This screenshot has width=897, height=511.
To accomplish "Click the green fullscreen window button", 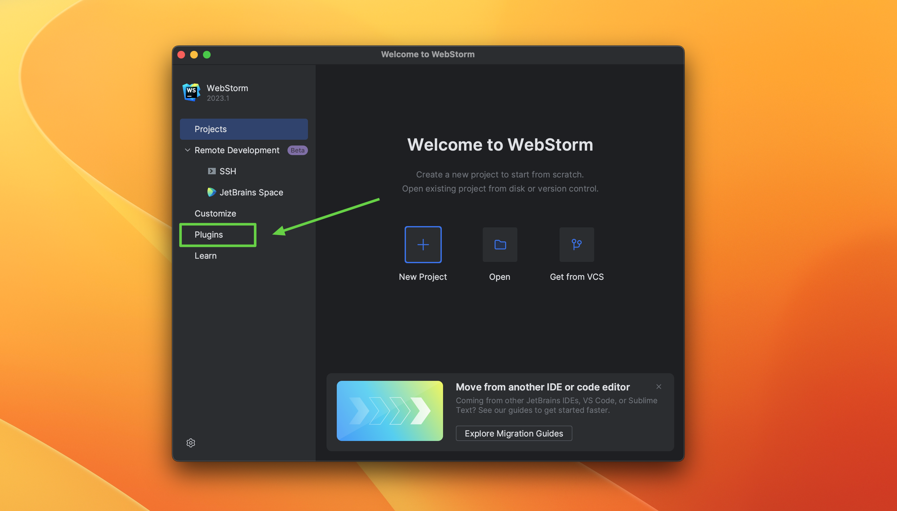I will coord(207,55).
